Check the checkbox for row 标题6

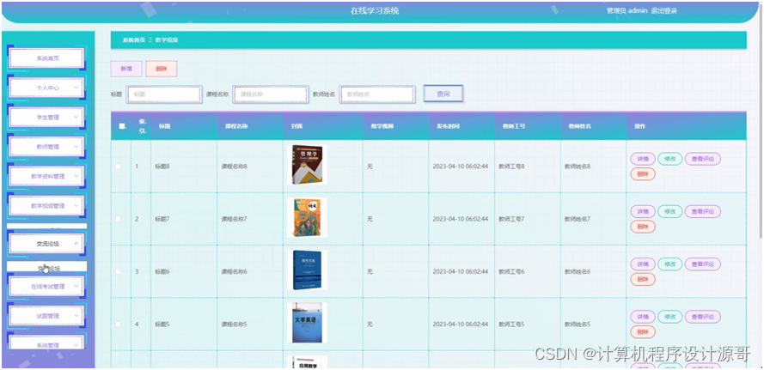tap(118, 271)
